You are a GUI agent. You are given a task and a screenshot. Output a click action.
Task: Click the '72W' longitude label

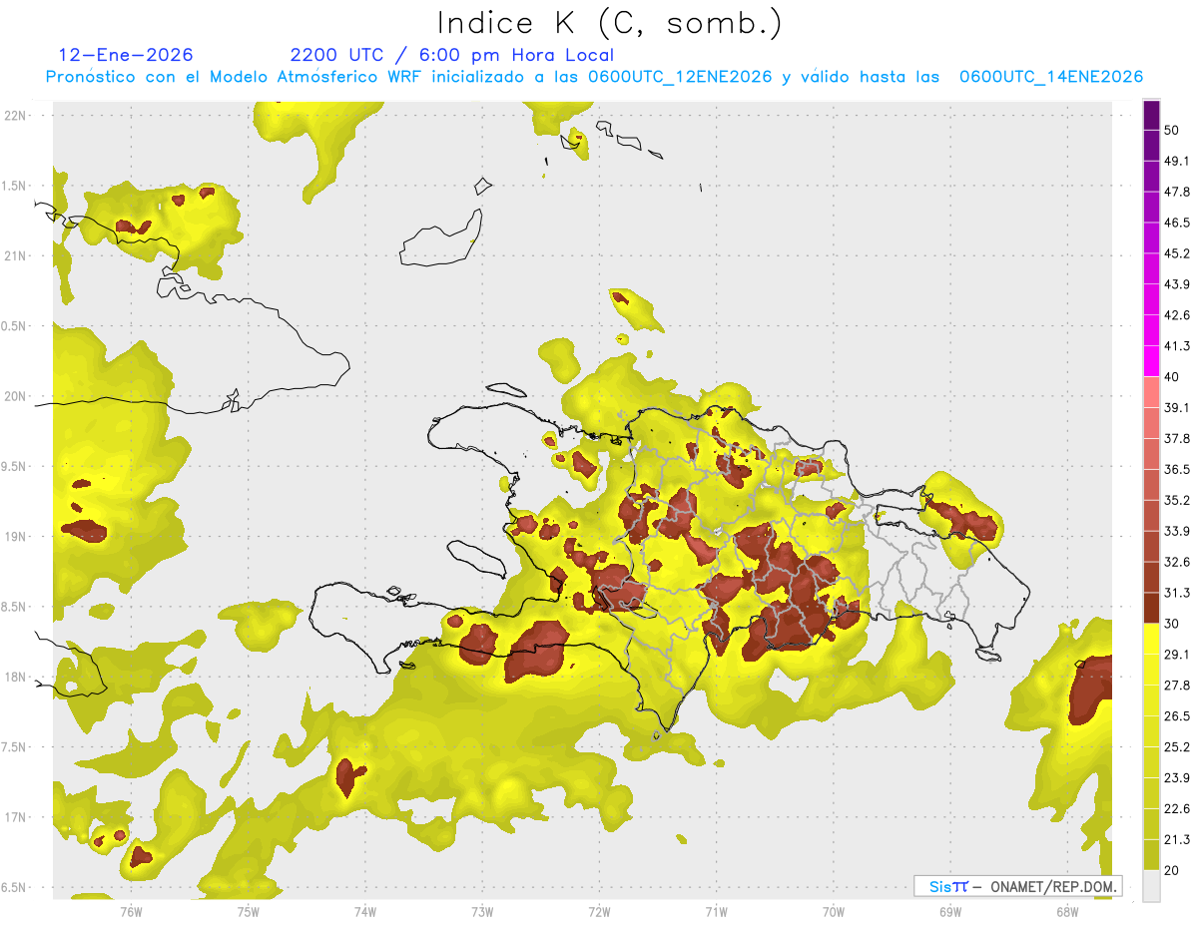599,910
